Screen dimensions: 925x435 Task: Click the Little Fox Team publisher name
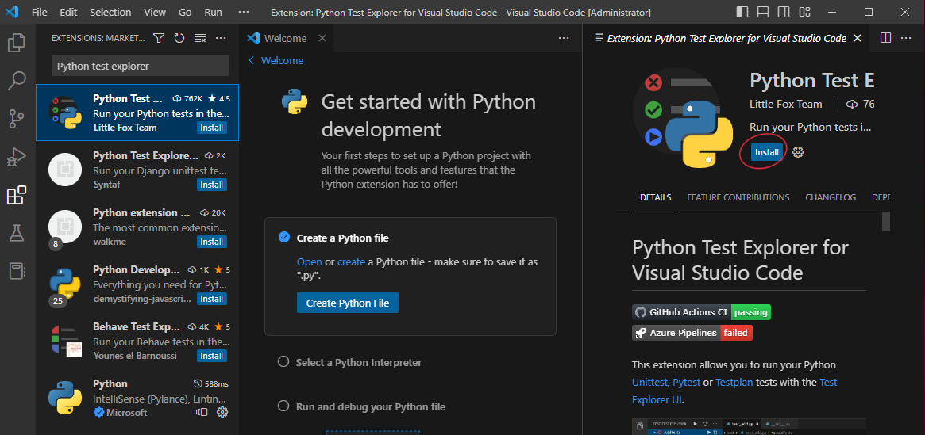click(x=785, y=104)
